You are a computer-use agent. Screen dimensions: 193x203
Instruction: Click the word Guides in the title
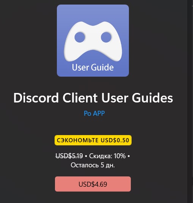tap(152, 98)
